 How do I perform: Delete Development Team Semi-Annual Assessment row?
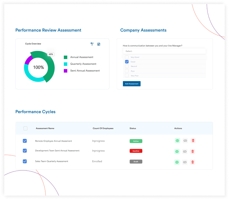(192, 152)
